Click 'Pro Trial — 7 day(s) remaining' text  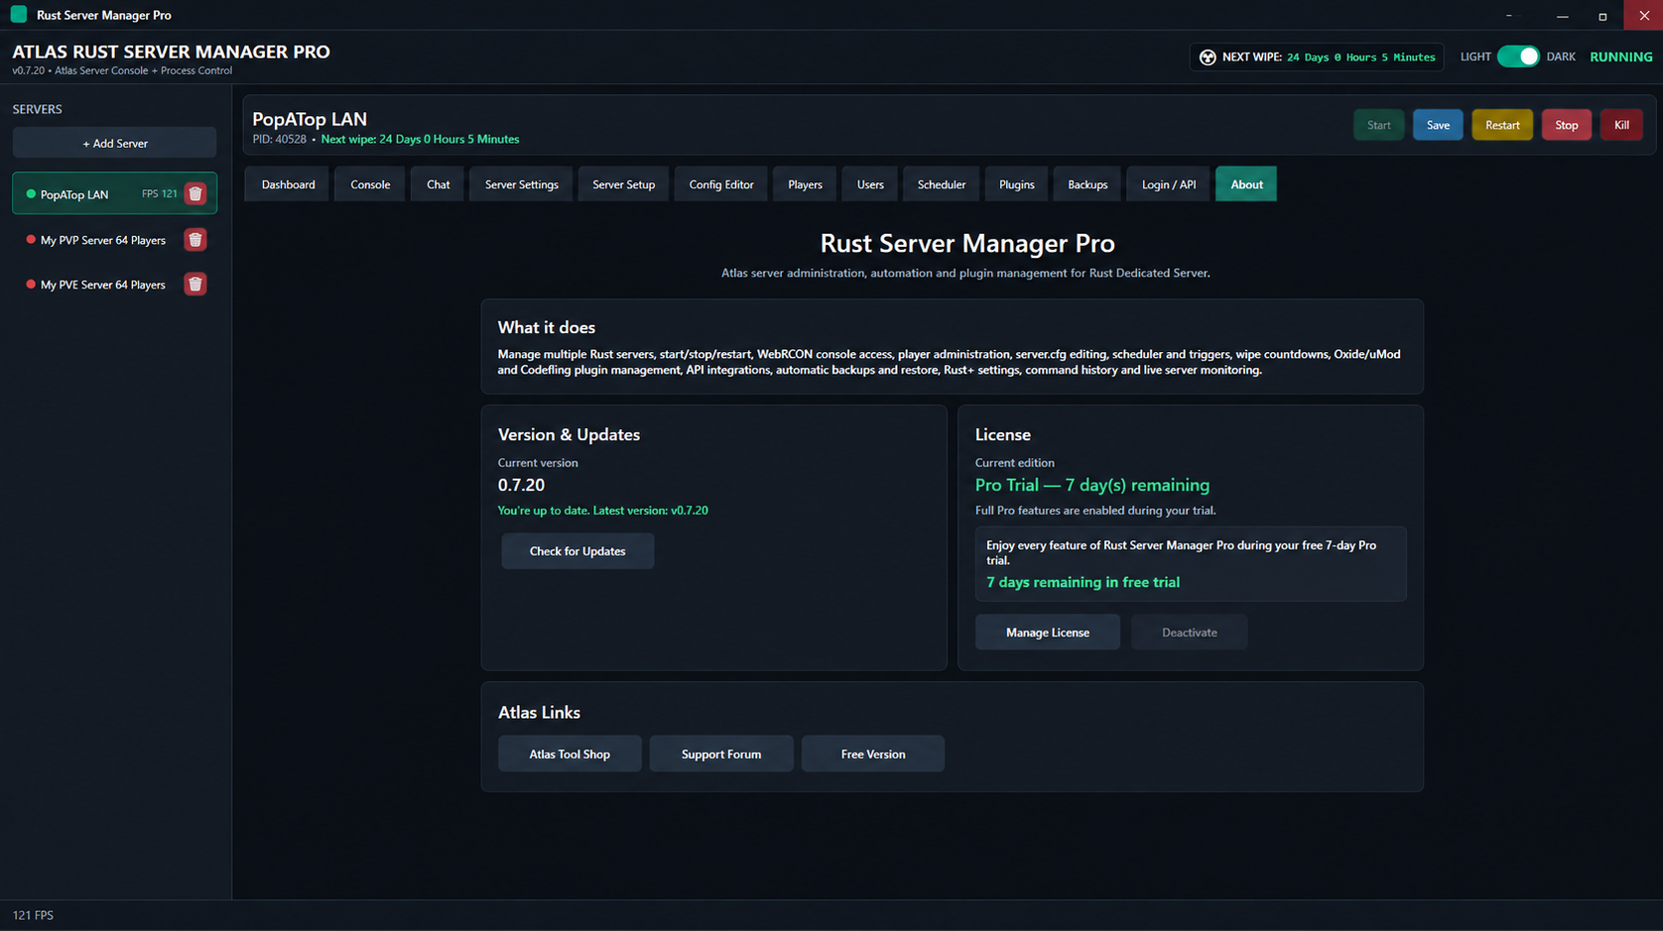1091,485
